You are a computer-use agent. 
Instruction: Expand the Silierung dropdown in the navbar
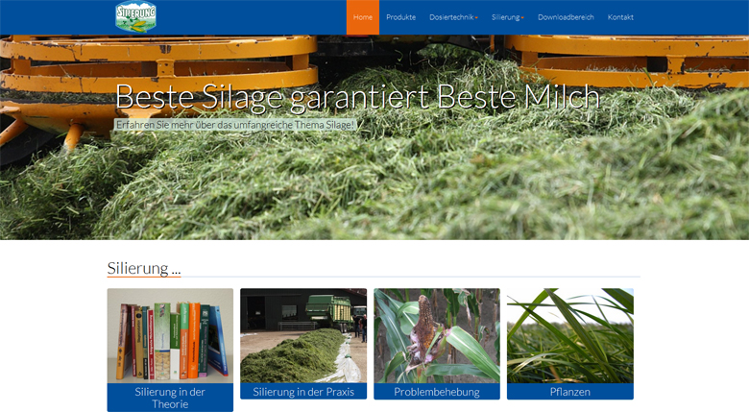tap(507, 17)
